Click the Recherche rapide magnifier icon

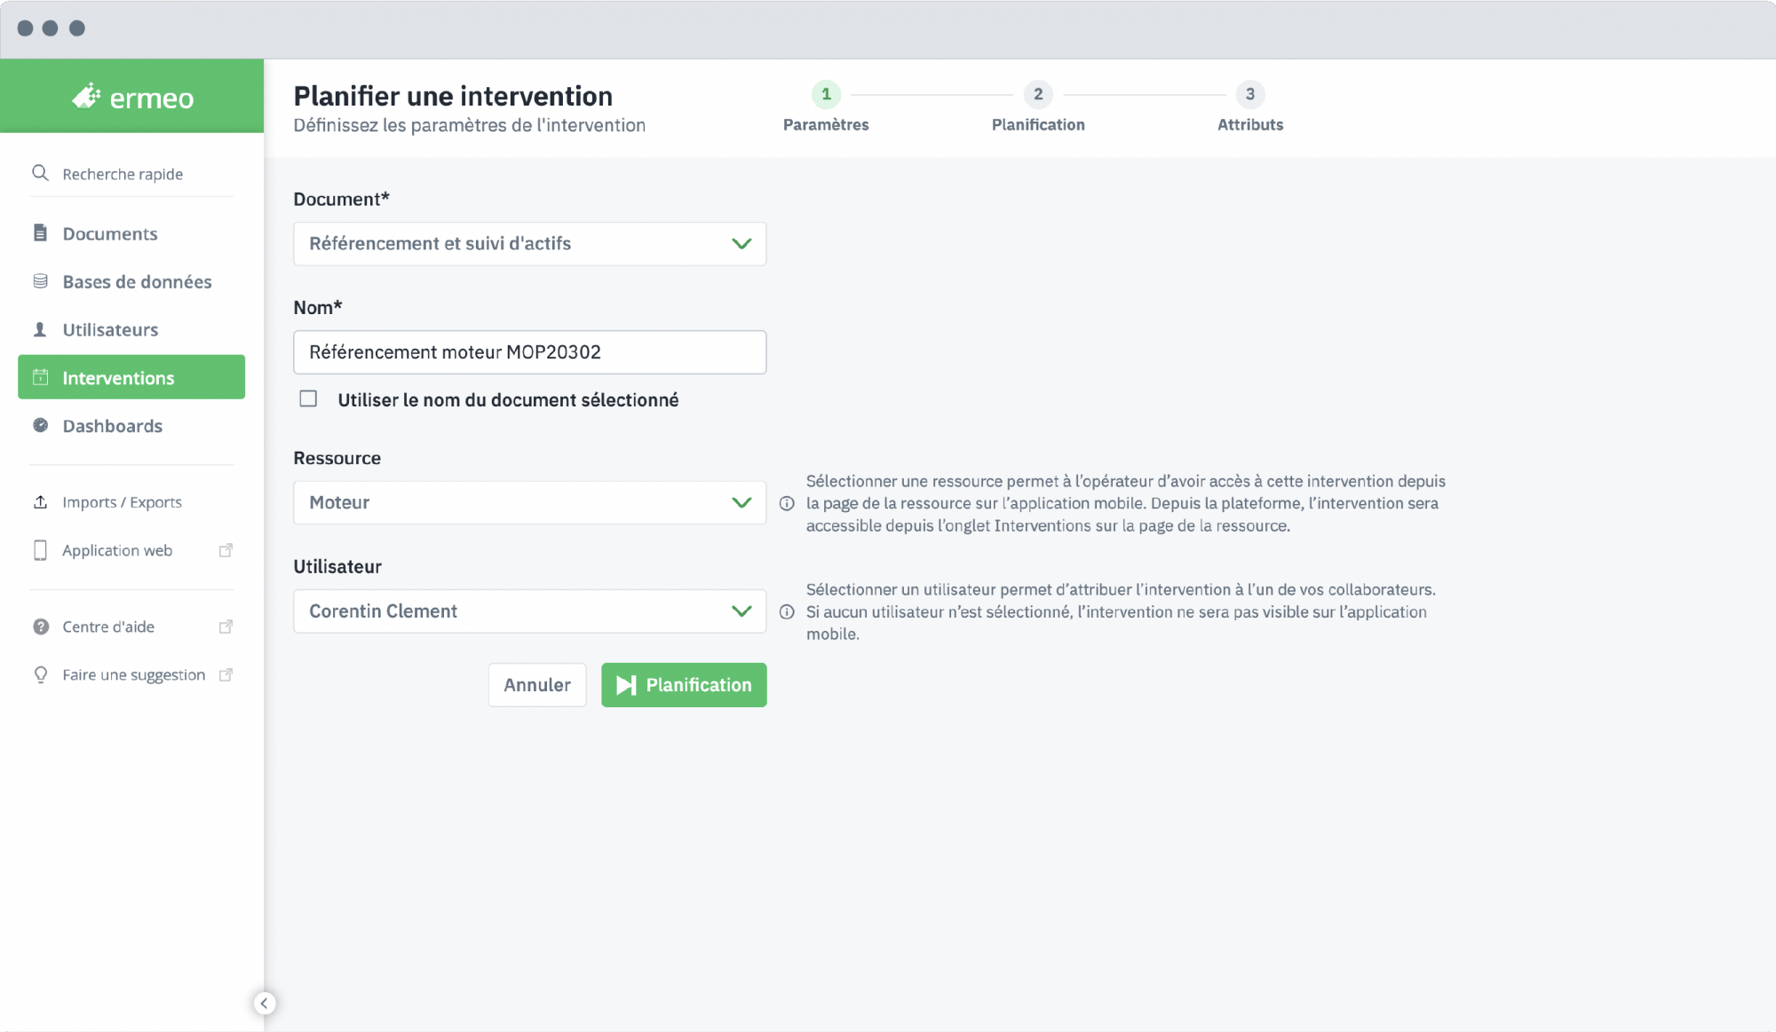[x=40, y=173]
